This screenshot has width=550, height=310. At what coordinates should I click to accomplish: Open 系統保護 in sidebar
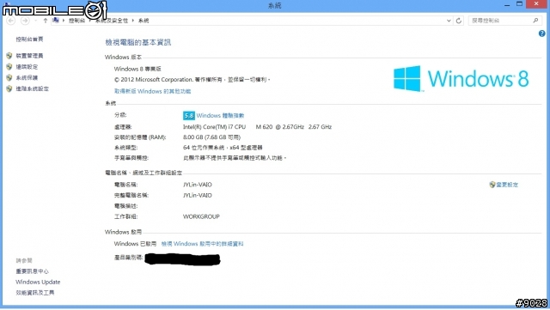(27, 77)
